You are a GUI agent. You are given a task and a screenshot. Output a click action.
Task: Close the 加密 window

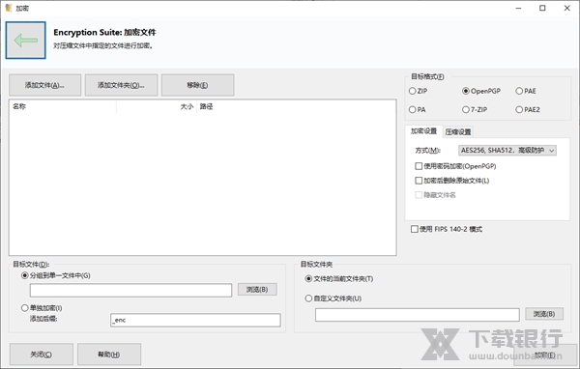pyautogui.click(x=566, y=8)
